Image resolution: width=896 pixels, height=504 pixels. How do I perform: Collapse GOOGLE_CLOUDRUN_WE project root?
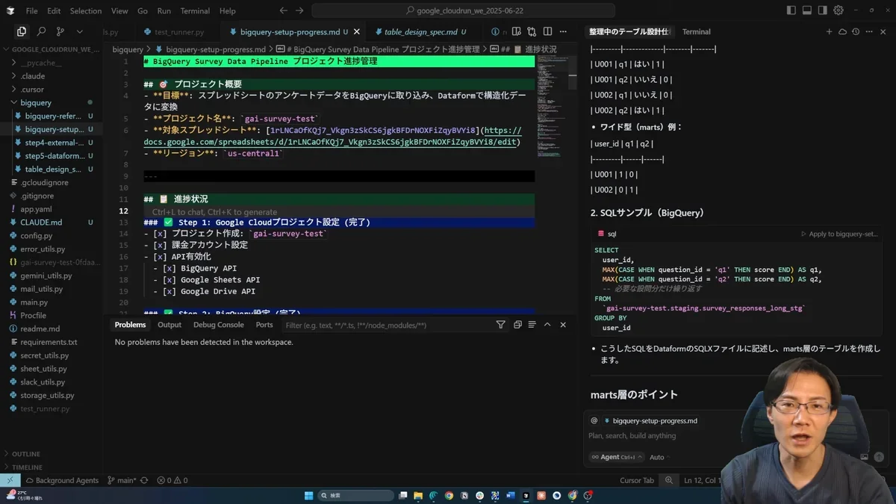52,49
